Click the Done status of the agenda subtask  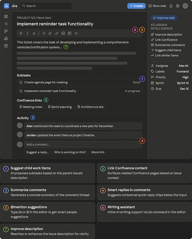tap(136, 82)
